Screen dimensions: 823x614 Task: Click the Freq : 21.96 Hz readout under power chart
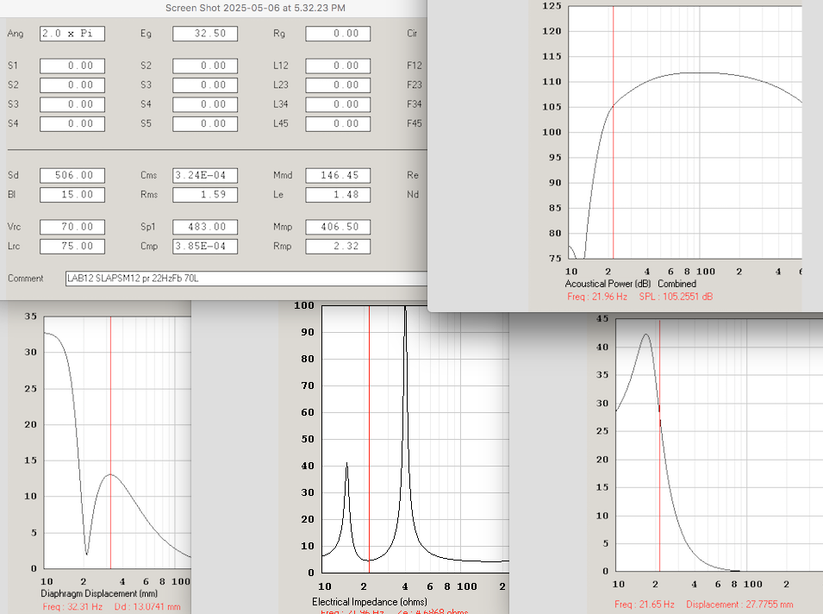pyautogui.click(x=596, y=297)
